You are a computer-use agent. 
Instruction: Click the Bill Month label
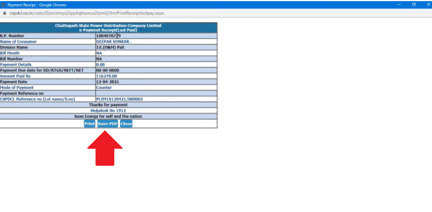pyautogui.click(x=9, y=53)
